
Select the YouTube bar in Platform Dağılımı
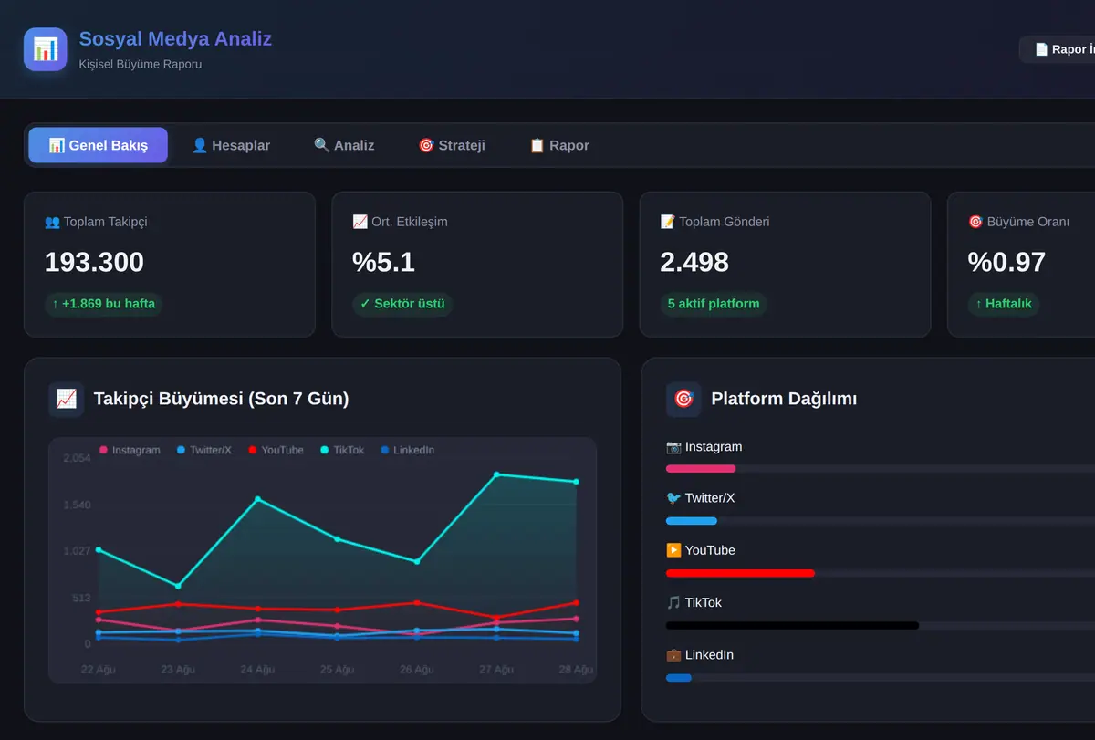[x=740, y=573]
